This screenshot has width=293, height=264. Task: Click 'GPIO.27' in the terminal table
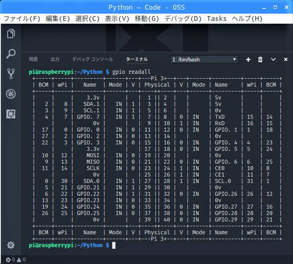coord(226,207)
